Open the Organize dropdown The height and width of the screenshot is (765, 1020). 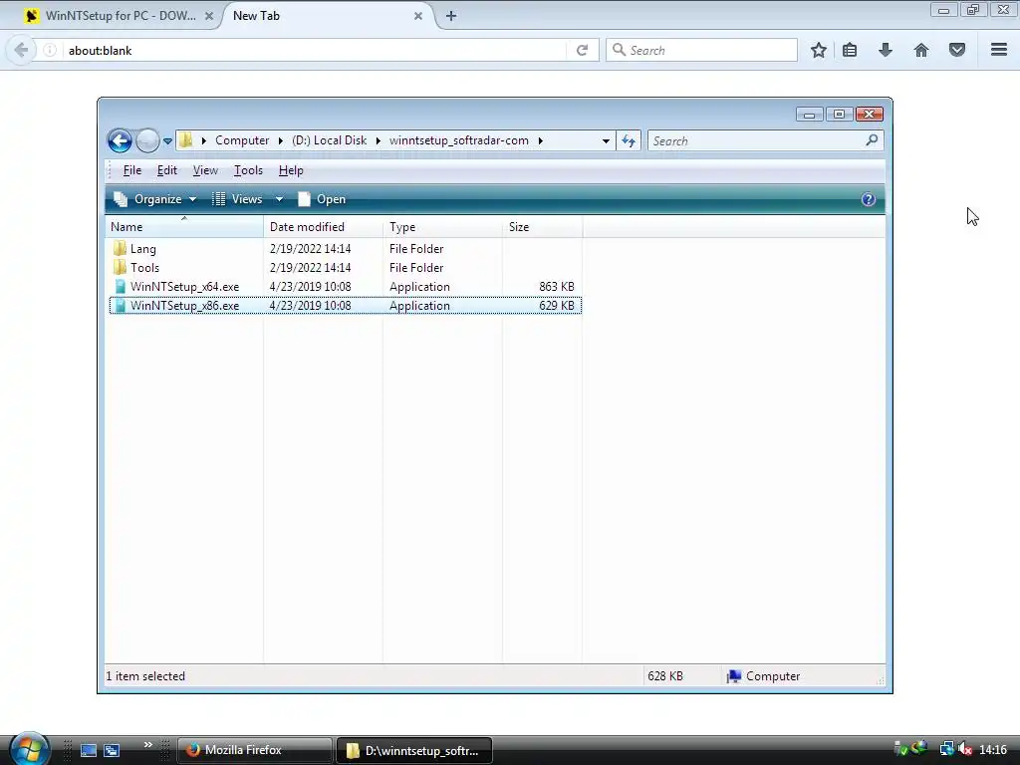154,199
